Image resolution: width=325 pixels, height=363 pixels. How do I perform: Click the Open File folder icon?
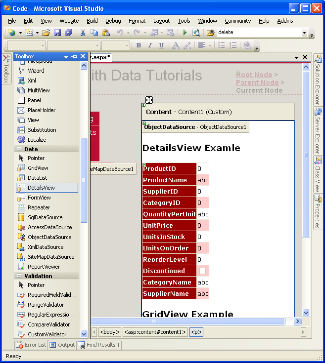(x=46, y=33)
